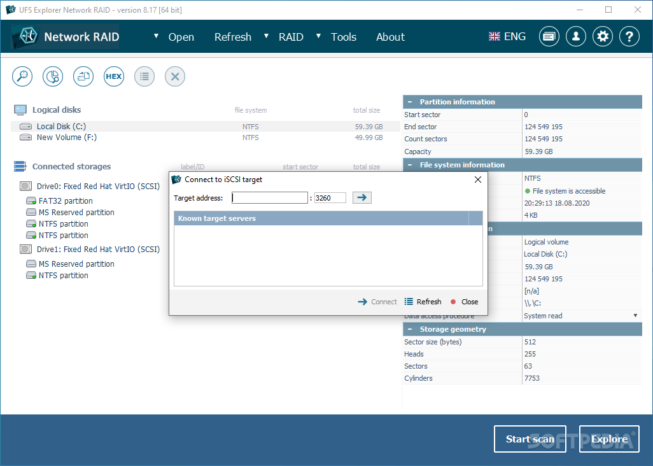Click the Heads value 255

(x=530, y=354)
